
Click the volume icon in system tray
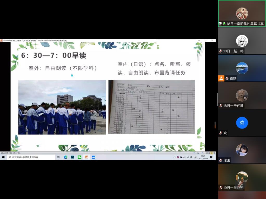coord(184,157)
